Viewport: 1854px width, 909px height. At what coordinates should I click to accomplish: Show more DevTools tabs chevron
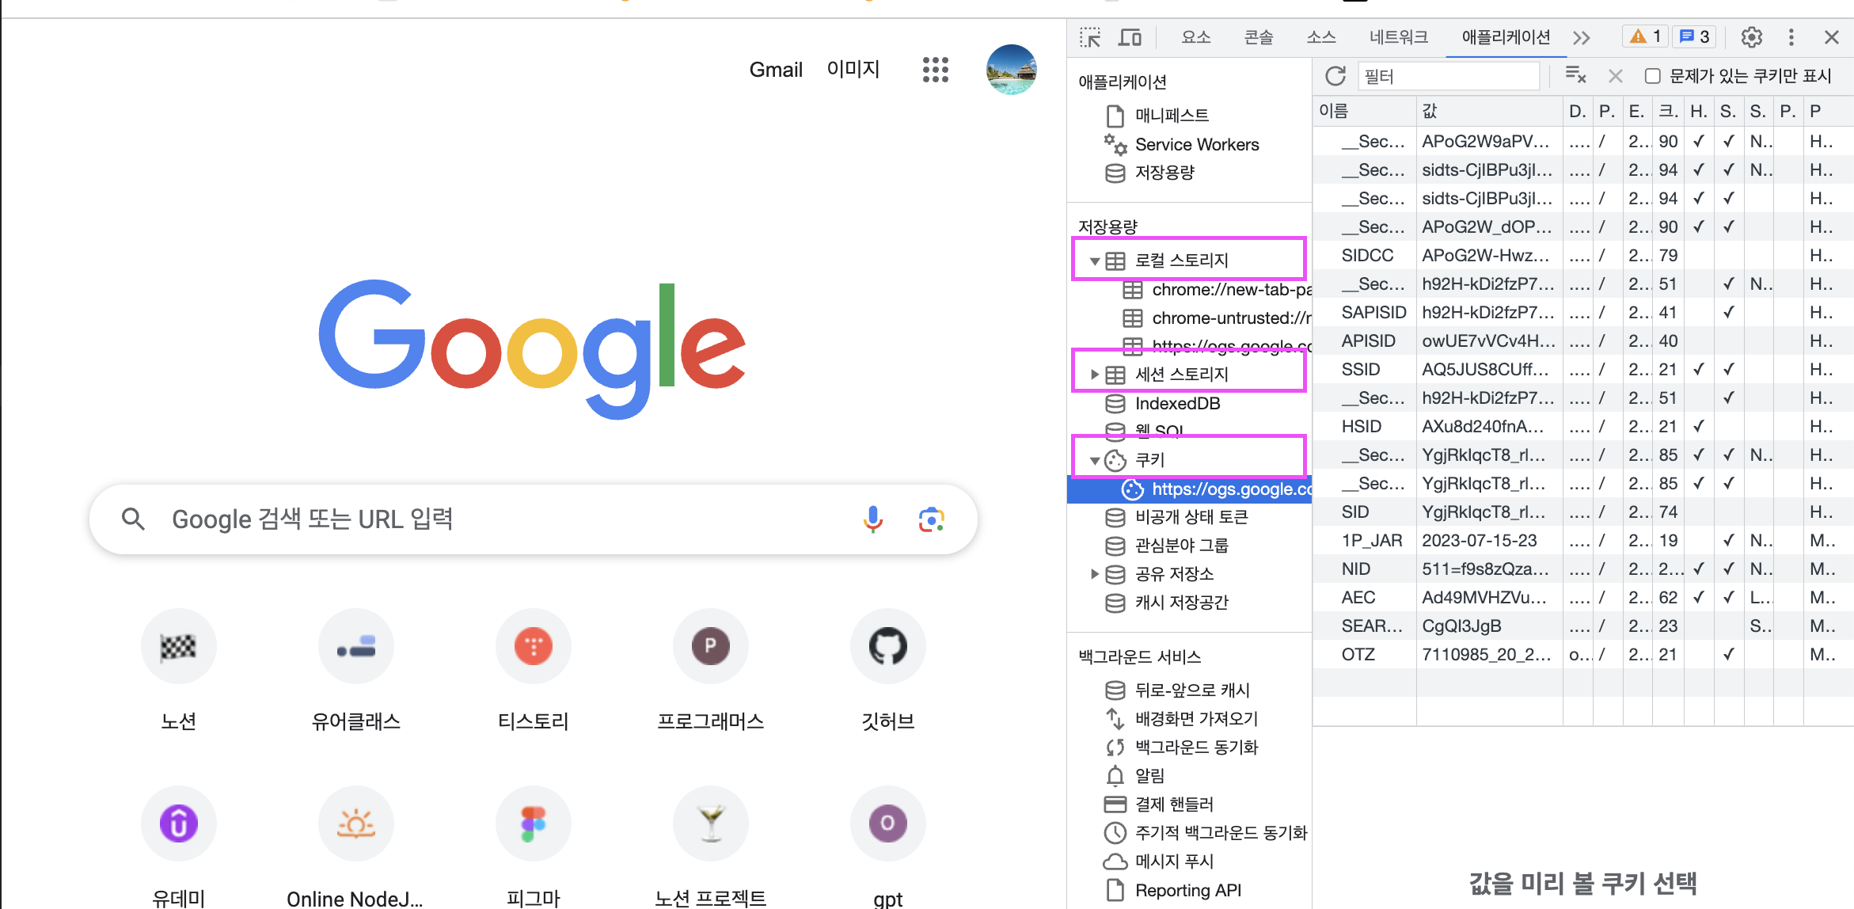point(1581,37)
